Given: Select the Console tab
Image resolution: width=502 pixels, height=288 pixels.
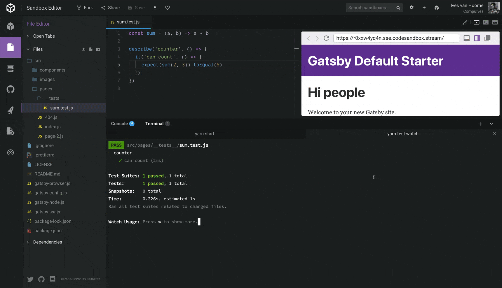Looking at the screenshot, I should (119, 123).
